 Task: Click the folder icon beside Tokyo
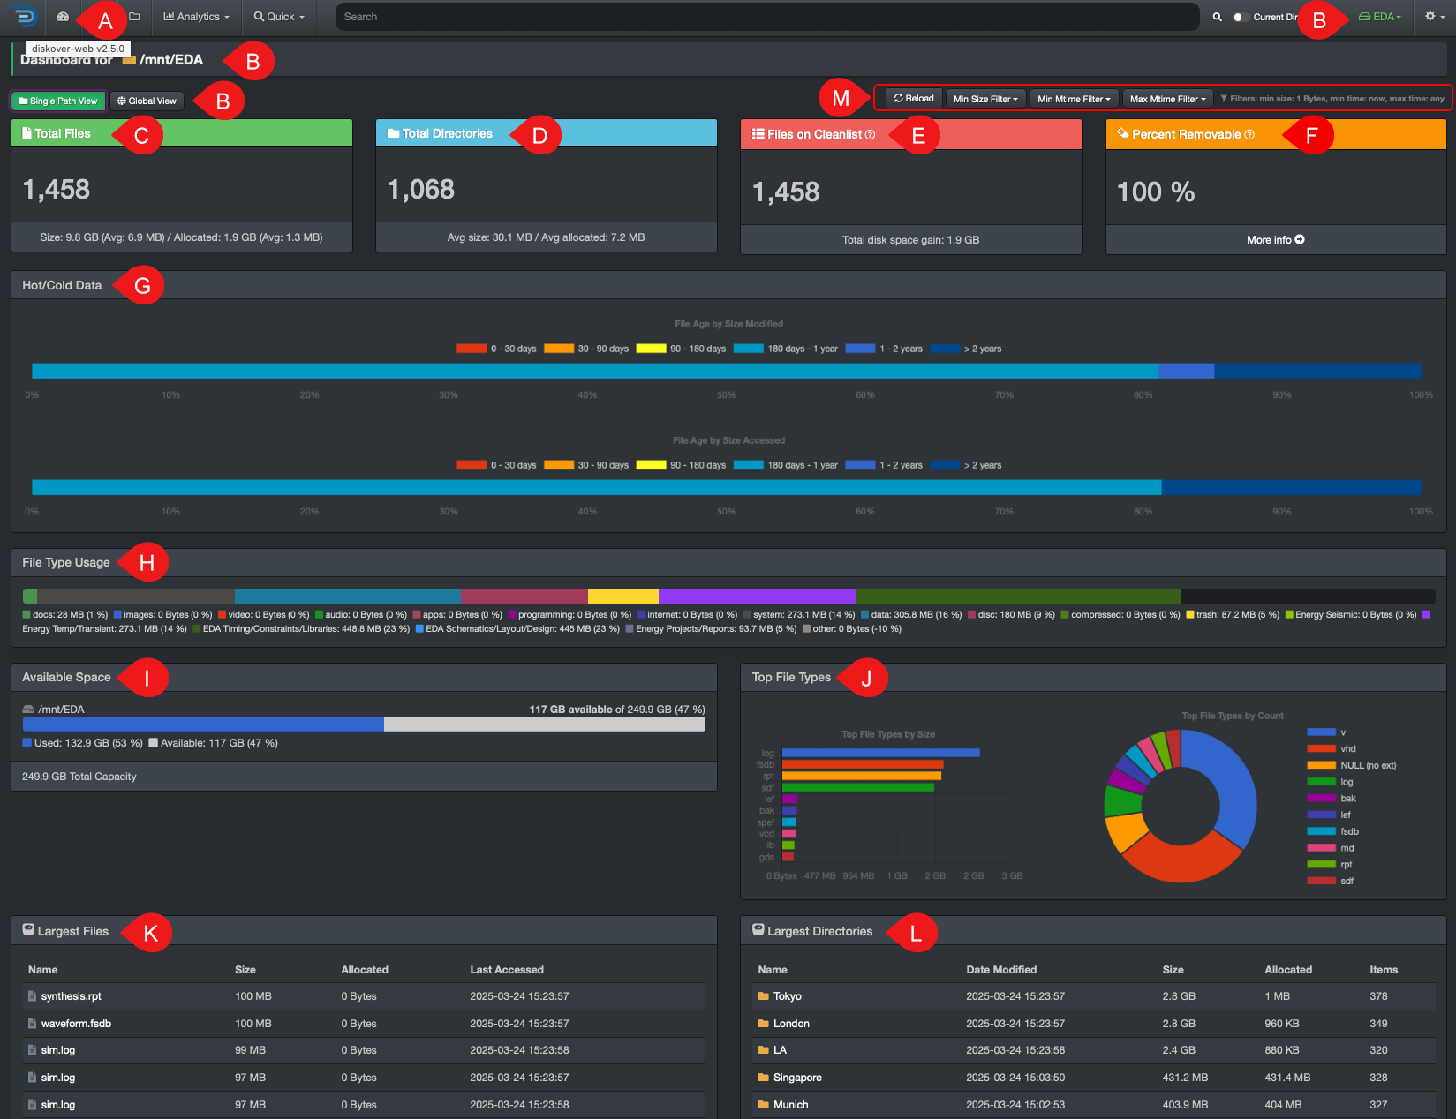pyautogui.click(x=763, y=996)
